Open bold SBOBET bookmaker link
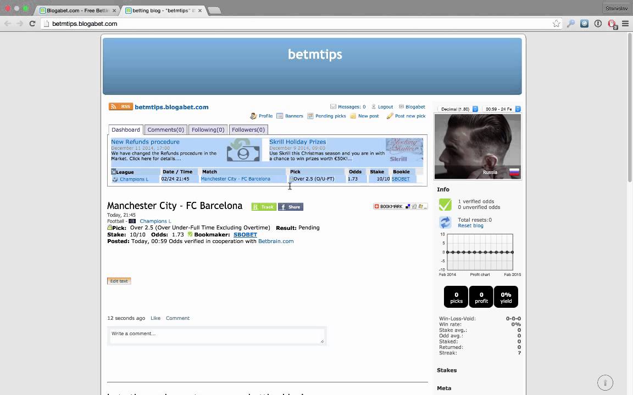 point(245,235)
